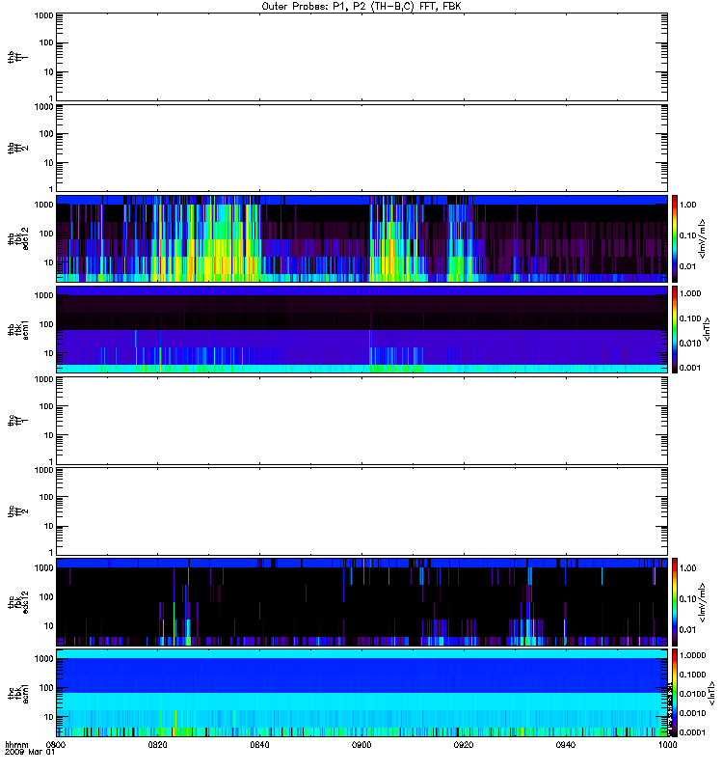Screen dimensions: 723x772
Task: Click the "1000" time axis label at the right end
Action: [667, 745]
